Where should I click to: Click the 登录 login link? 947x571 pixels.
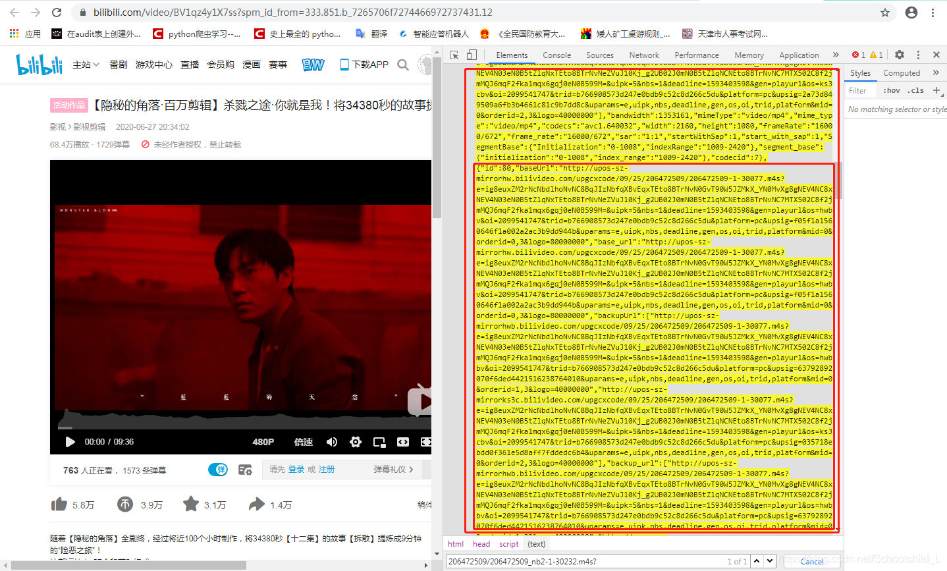tap(296, 470)
